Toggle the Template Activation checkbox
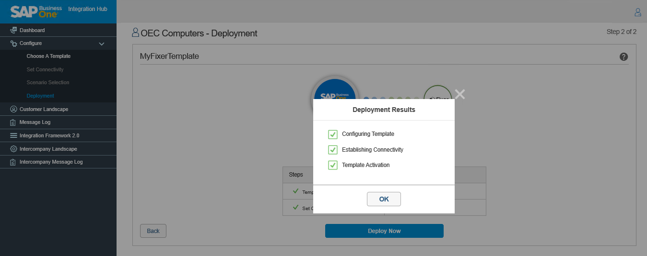 (333, 165)
